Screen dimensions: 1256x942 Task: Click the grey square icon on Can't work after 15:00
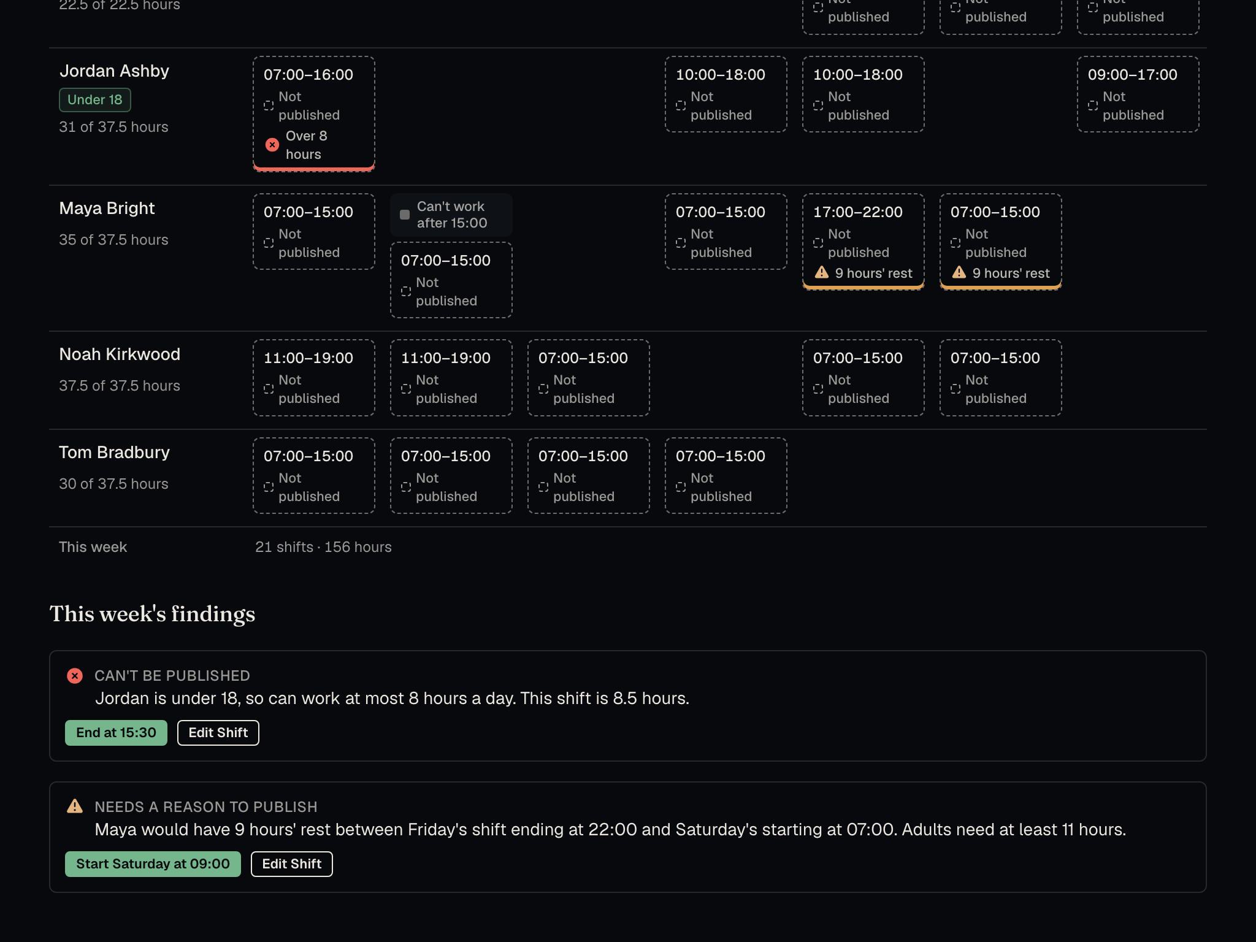tap(405, 215)
